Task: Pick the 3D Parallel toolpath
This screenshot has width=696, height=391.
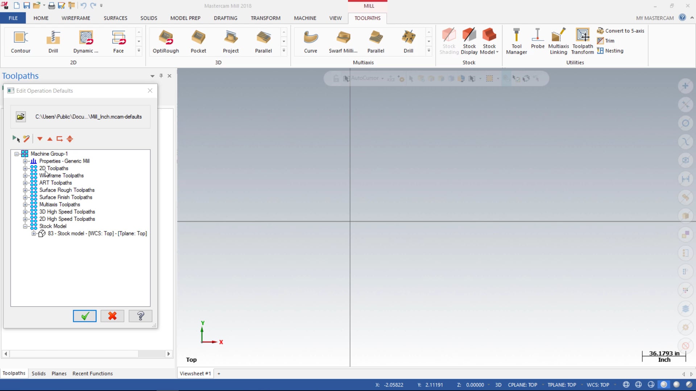Action: click(264, 42)
